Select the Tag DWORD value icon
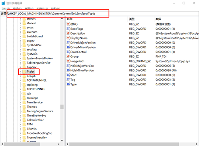 coord(68,80)
